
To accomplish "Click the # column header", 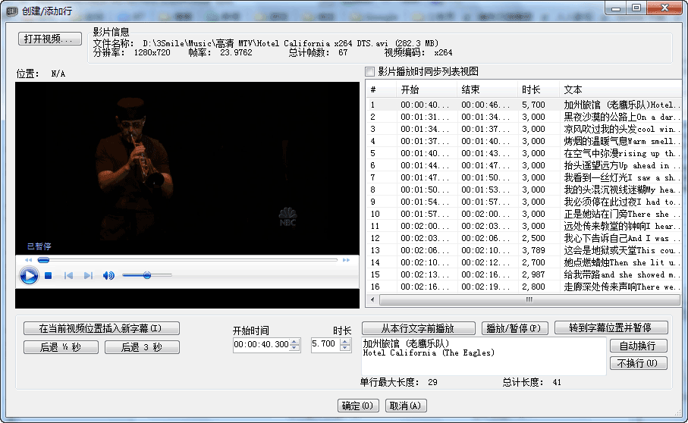I will (x=382, y=90).
